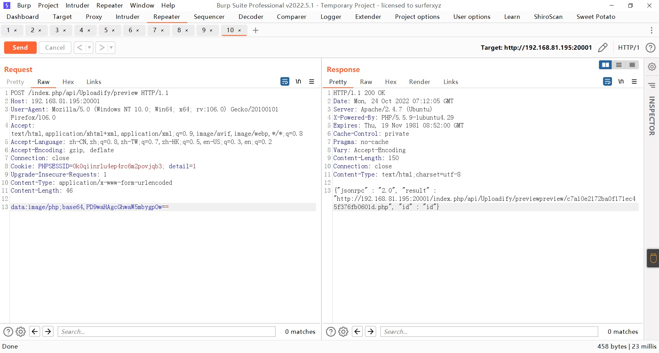This screenshot has width=659, height=353.
Task: Switch to Repeater tab 3
Action: [x=57, y=30]
